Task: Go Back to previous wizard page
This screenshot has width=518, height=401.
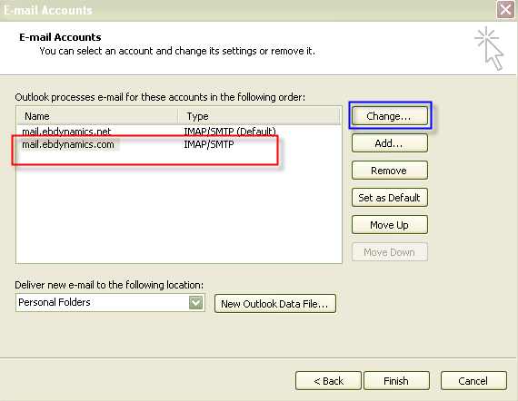Action: (x=328, y=381)
